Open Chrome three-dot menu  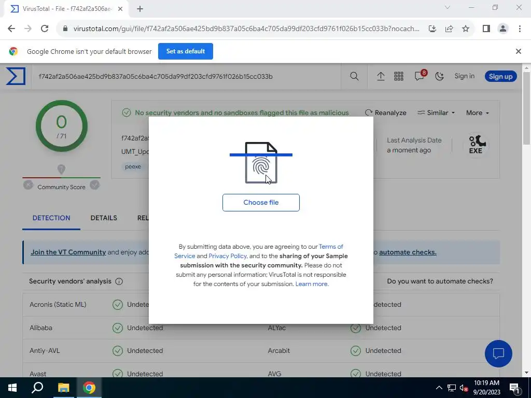(x=520, y=29)
